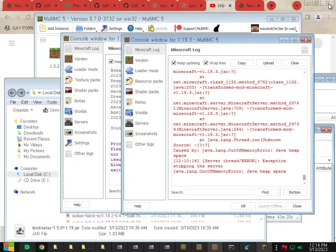This screenshot has width=336, height=252.
Task: Open Version page in 1.19.3 console
Action: click(145, 60)
